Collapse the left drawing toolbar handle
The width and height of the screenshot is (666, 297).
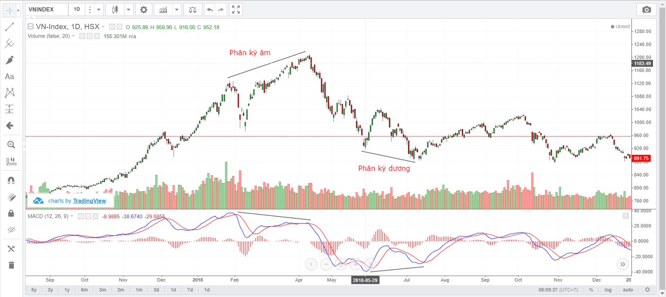[x=24, y=147]
